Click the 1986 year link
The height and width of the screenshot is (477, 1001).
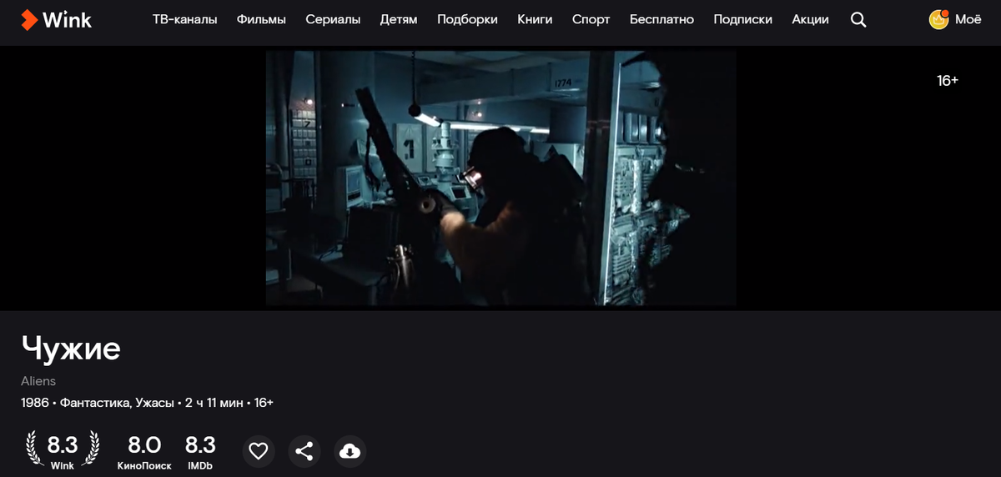coord(35,403)
